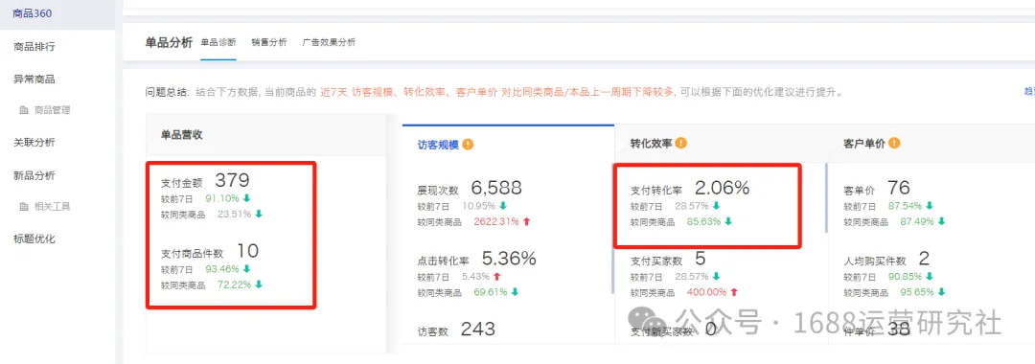Select the 访客规模 panel tab
Viewport: 1035px width, 364px height.
point(438,144)
